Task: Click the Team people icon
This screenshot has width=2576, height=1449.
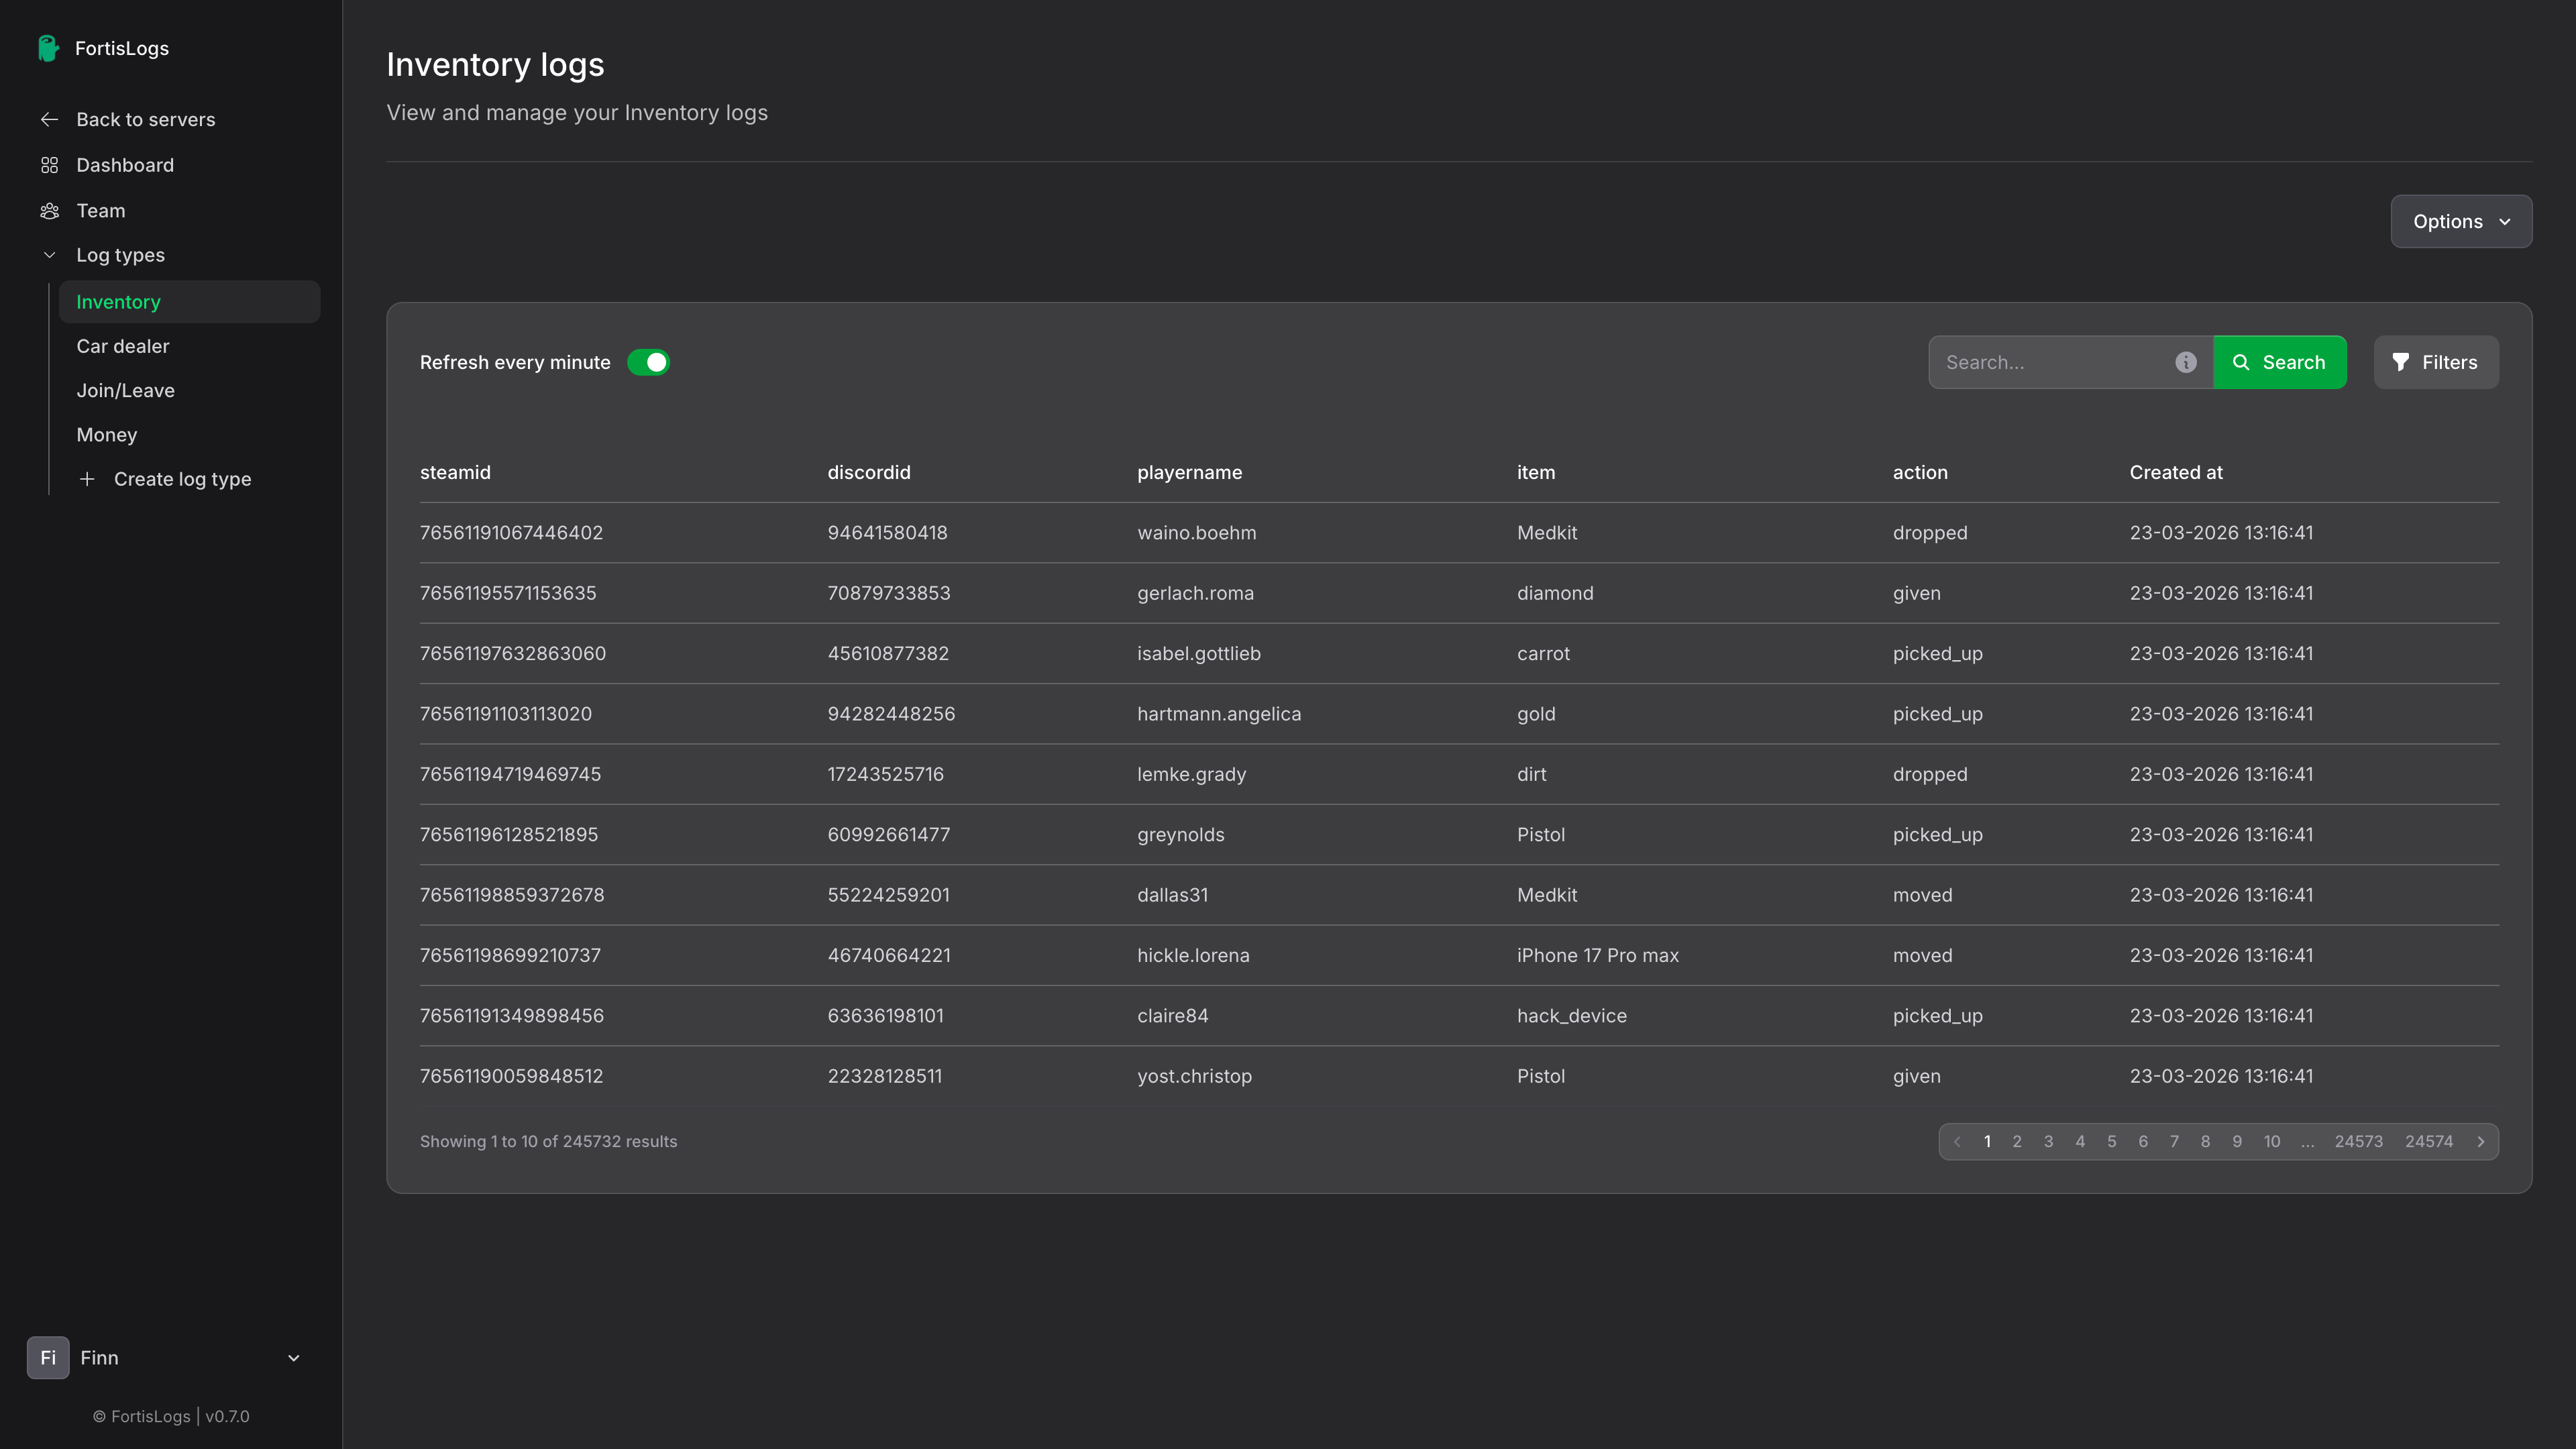Action: pyautogui.click(x=49, y=211)
